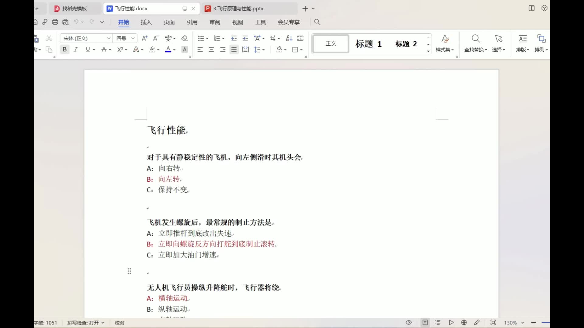Click the new tab plus button

(x=305, y=9)
